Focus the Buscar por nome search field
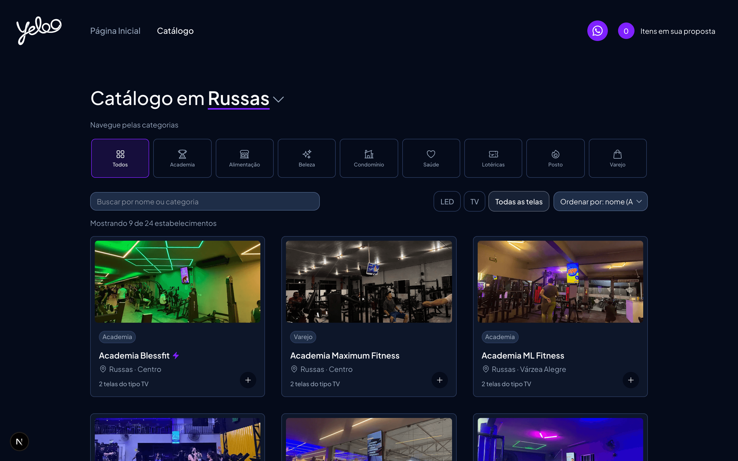The image size is (738, 461). click(205, 202)
